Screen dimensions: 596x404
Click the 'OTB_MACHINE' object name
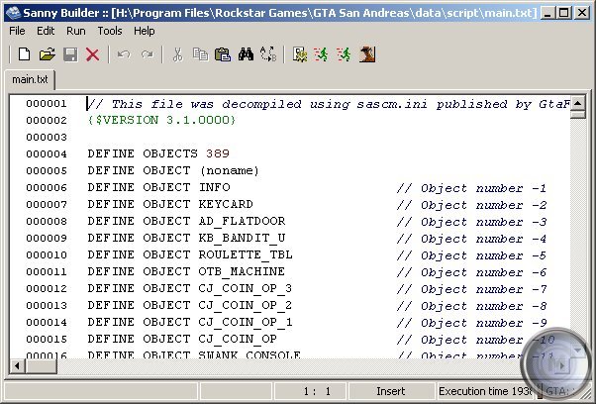(242, 271)
